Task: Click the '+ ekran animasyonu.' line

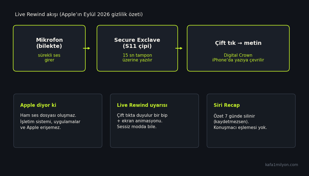Action: pos(139,121)
